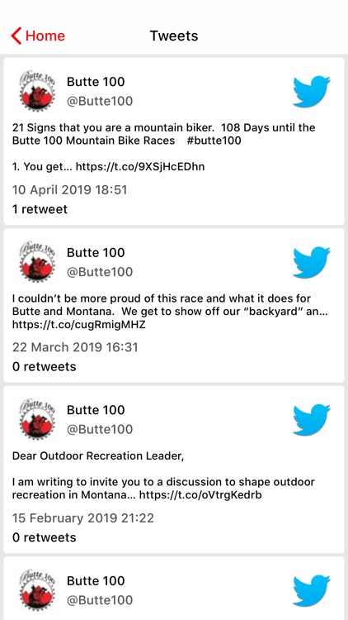Click the Tweets header title
Screen dimensions: 348x620
coord(174,36)
